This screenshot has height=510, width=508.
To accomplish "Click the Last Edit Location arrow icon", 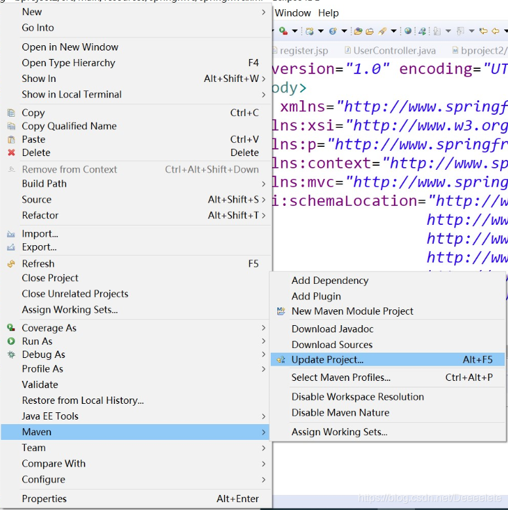I will (x=484, y=31).
